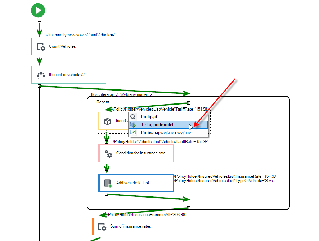Viewport: 319px width, 241px height.
Task: Click the output port below Condition for insurance rate
Action: (107, 164)
